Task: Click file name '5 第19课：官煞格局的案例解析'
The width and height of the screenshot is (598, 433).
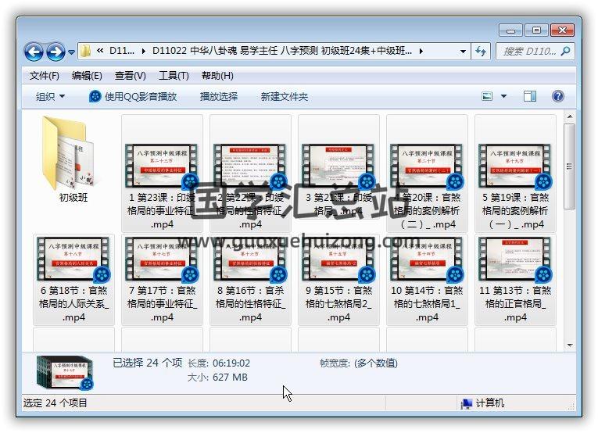Action: click(x=515, y=211)
